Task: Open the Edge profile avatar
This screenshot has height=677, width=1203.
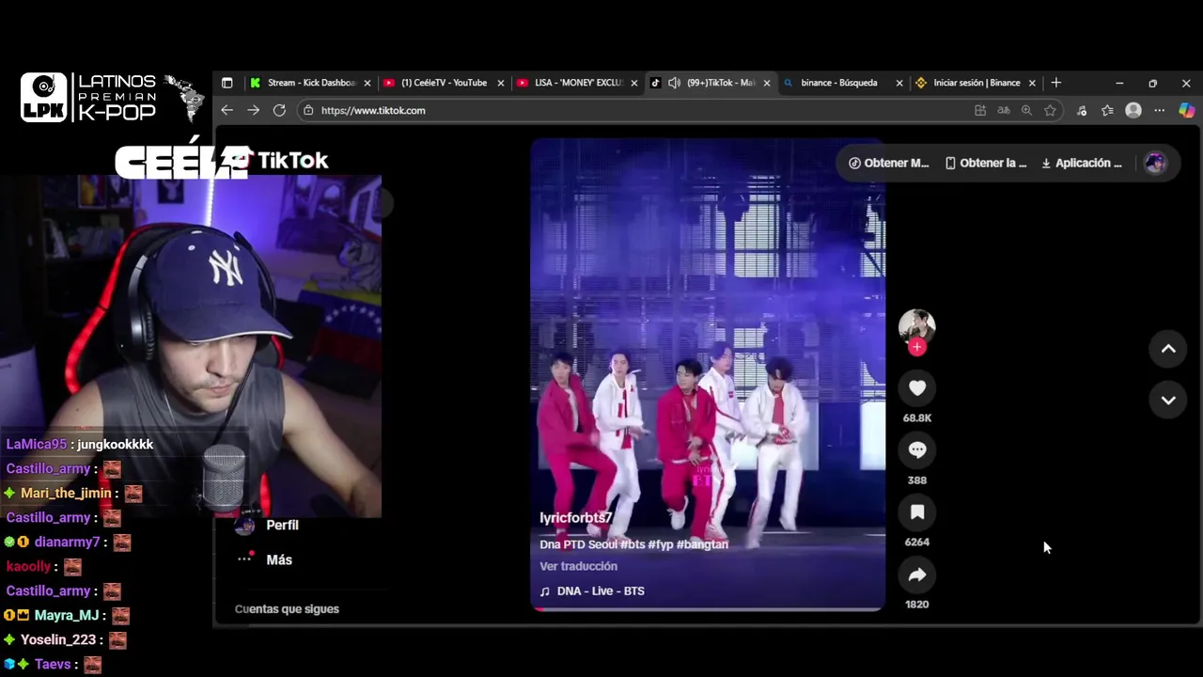Action: 1133,110
